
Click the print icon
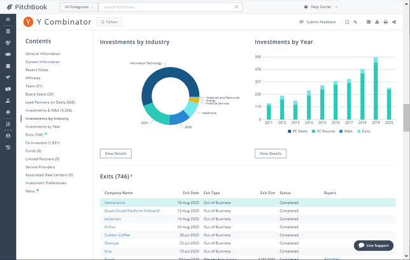click(x=385, y=22)
